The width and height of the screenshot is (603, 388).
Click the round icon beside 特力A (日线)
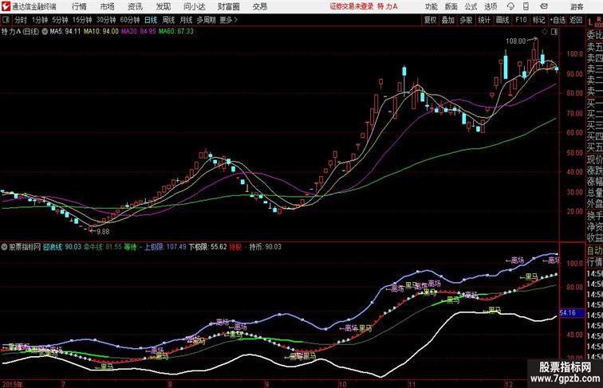pyautogui.click(x=45, y=32)
